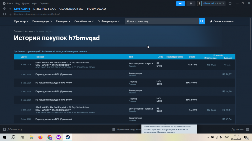Click Друзья и чат label
This screenshot has width=252, height=141.
[238, 129]
